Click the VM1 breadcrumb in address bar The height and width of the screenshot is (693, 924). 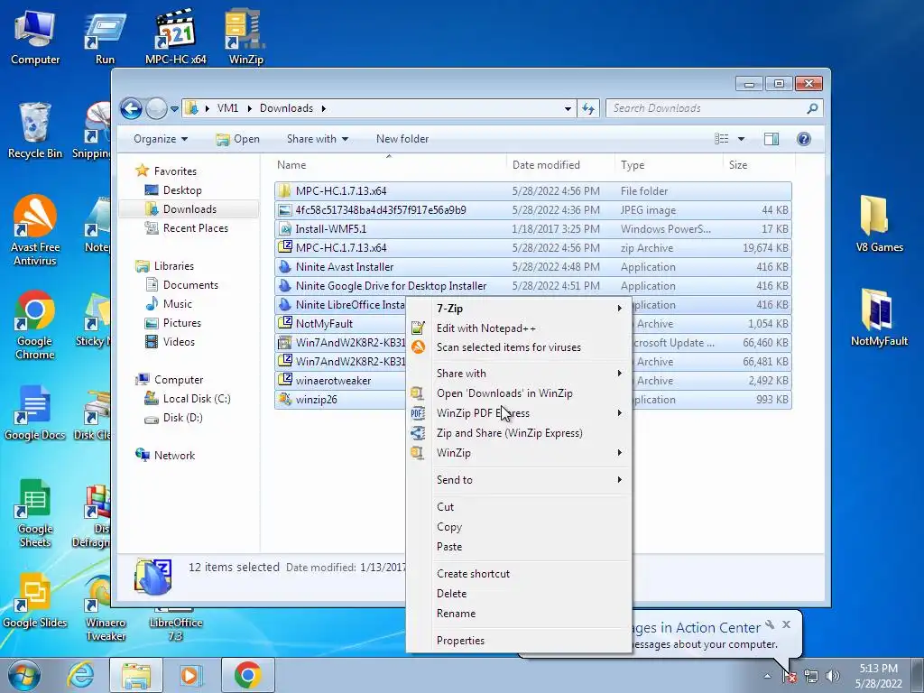(227, 108)
